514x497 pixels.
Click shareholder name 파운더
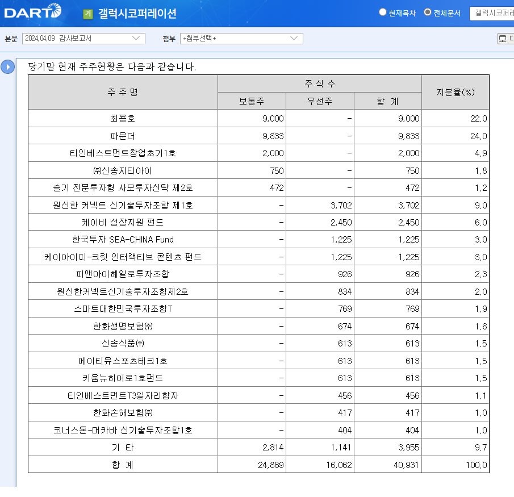[123, 136]
